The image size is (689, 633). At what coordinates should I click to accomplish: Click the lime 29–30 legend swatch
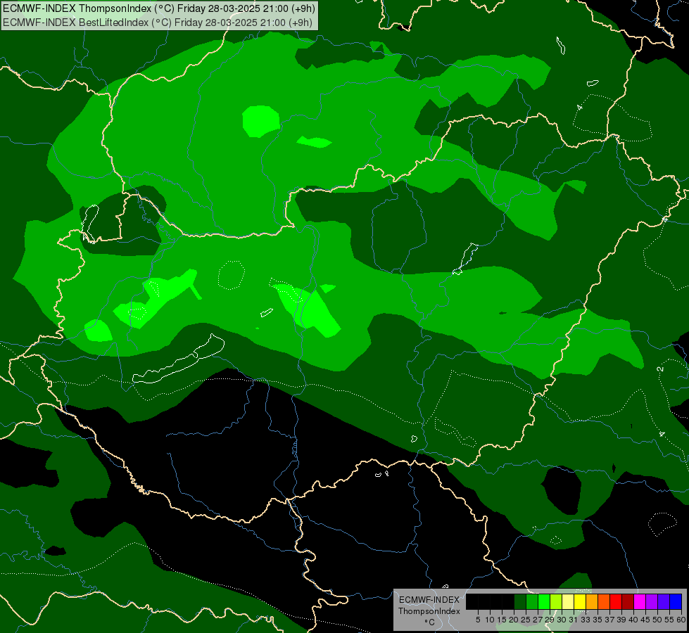click(556, 601)
